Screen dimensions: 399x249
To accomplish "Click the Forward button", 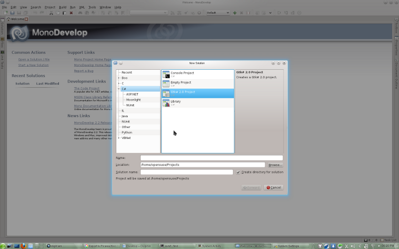I will [x=251, y=188].
